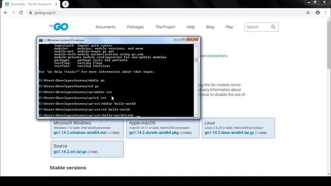
Task: Open the Chrome profile account icon
Action: coord(318,12)
